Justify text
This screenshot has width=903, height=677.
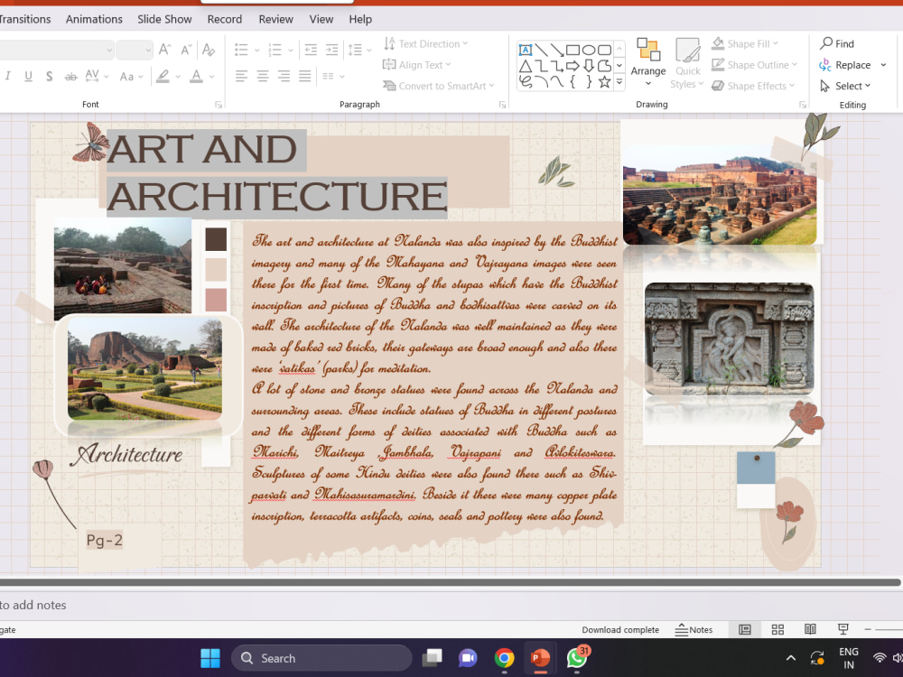point(305,76)
